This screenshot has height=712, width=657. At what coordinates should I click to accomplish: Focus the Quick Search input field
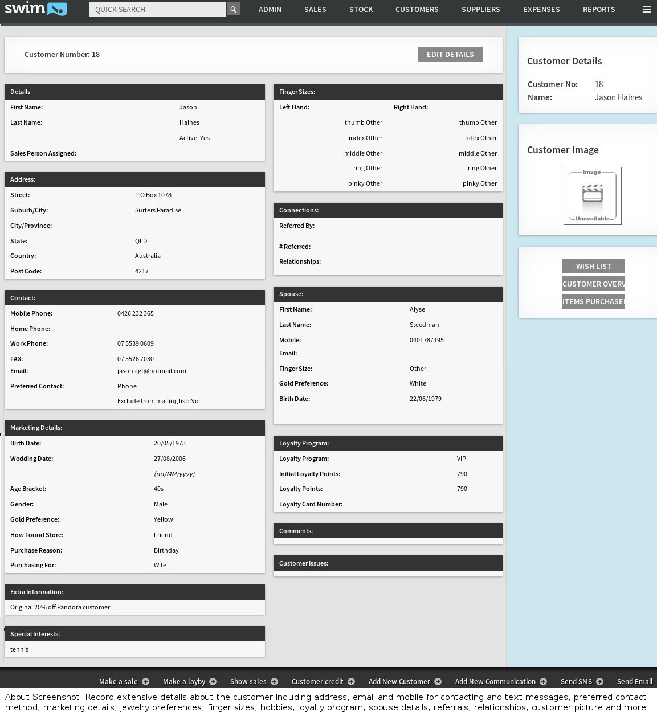point(158,10)
